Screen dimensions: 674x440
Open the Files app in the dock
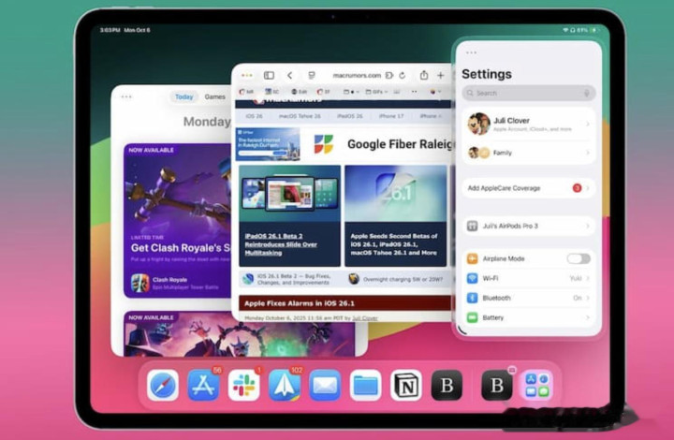[x=365, y=386]
